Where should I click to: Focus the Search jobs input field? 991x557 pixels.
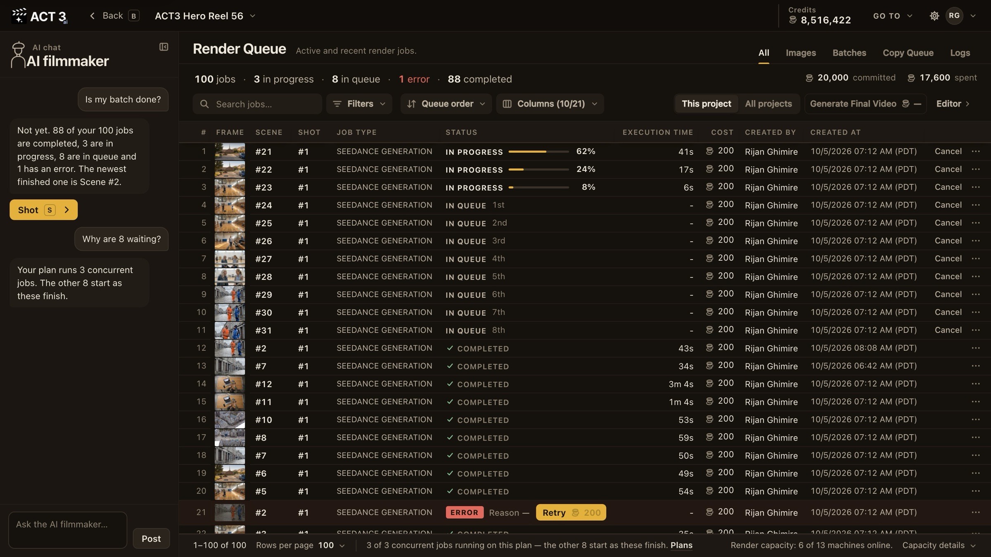click(x=257, y=104)
